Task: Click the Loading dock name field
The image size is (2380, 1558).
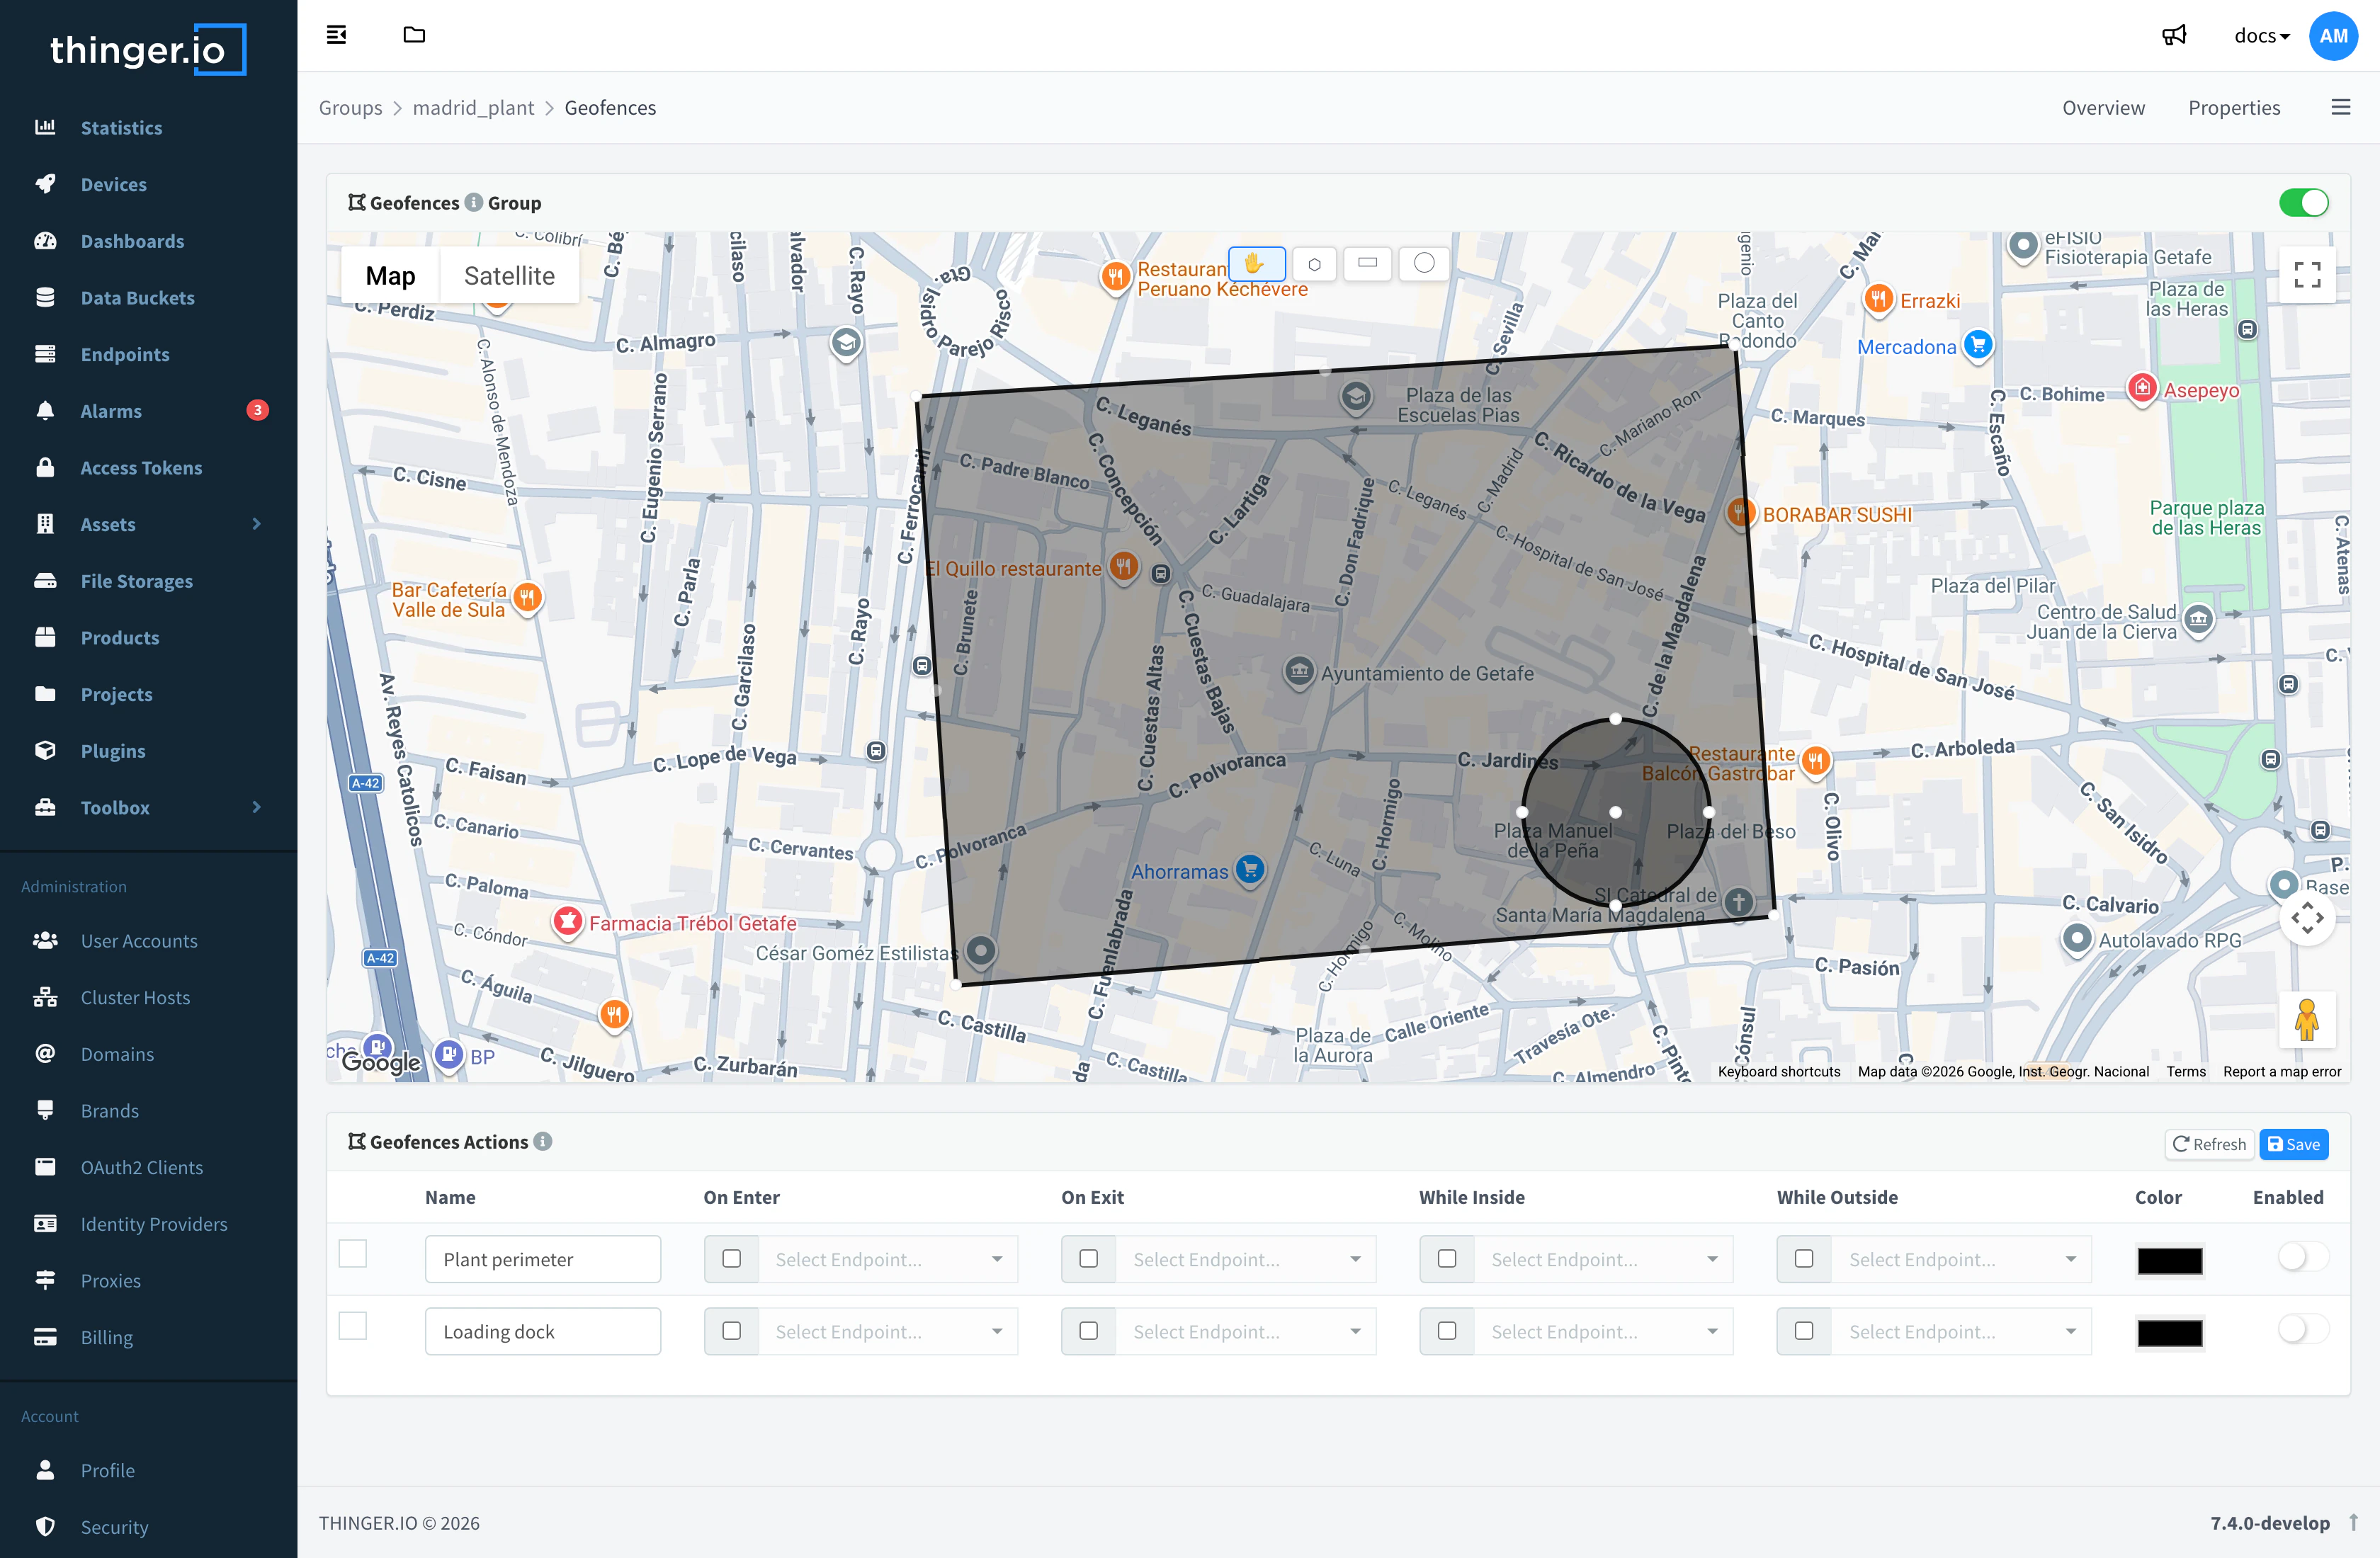Action: click(543, 1331)
